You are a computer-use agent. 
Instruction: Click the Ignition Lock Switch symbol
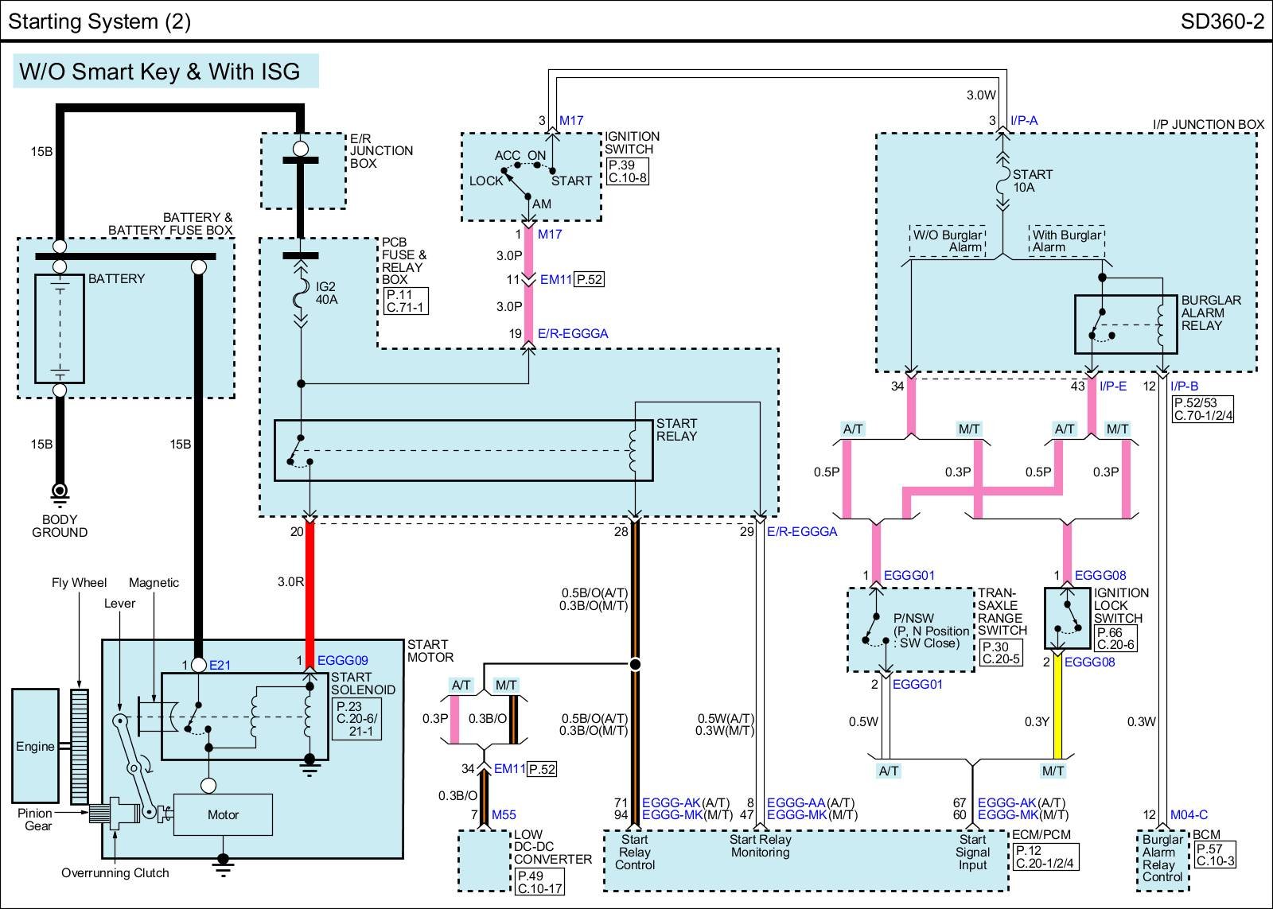(x=1067, y=619)
